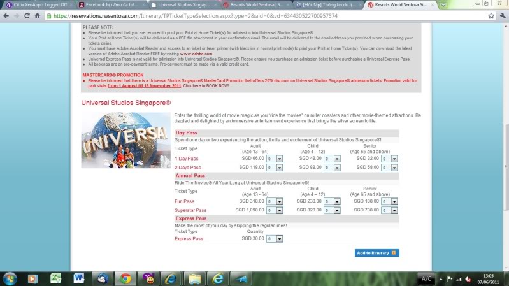Screen dimensions: 509x286
Task: Open the Action Center flag icon
Action: click(450, 279)
